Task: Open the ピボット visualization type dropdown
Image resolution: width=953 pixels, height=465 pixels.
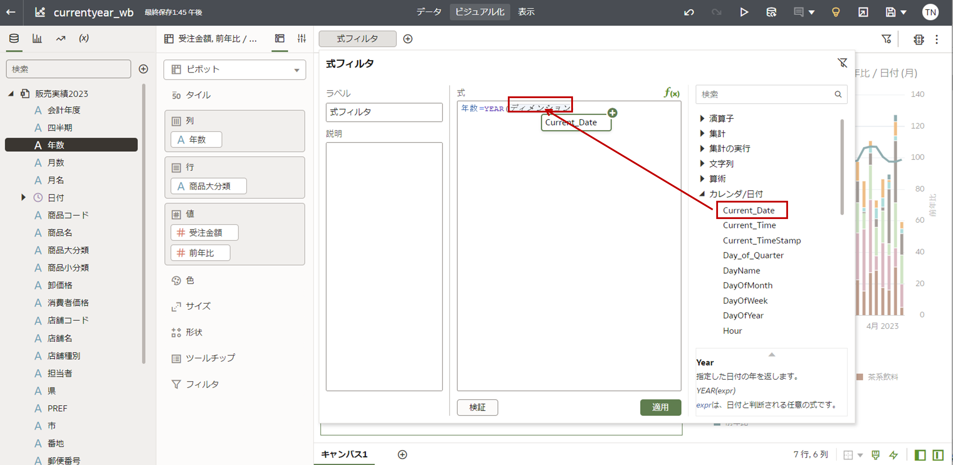Action: [235, 70]
